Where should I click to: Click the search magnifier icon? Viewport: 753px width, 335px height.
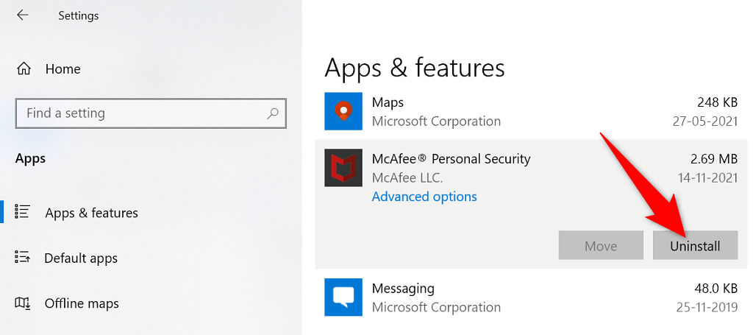click(x=273, y=113)
